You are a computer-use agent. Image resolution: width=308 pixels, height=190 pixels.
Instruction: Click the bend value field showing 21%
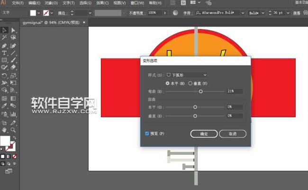[235, 91]
